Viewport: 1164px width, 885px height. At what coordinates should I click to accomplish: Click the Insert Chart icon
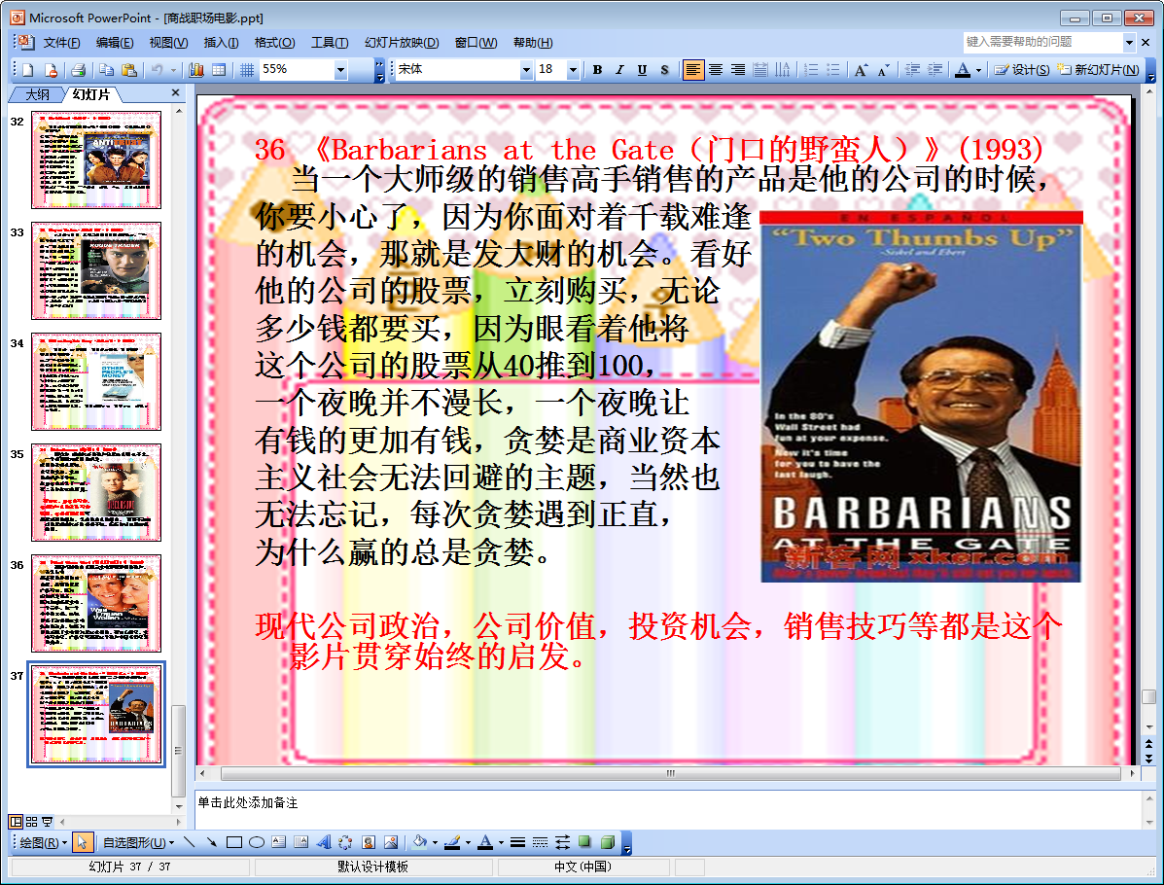[x=196, y=70]
